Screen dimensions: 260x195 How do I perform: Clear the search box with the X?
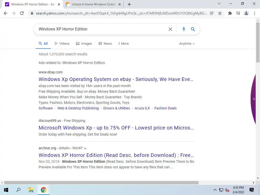tap(170, 29)
